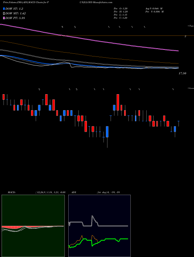Click the 'Pre V: 0.306 M' volume text
Screen dimensions: 194x257
[x=154, y=12]
